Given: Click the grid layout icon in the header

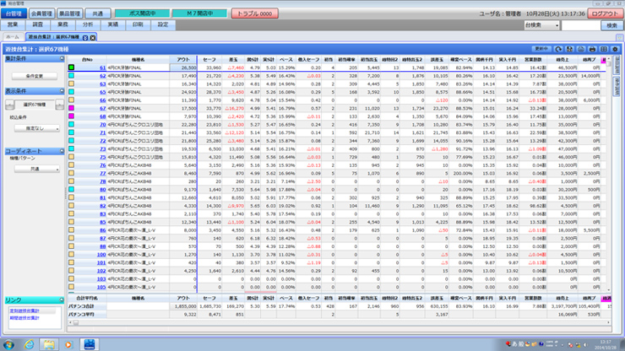Looking at the screenshot, I should [x=604, y=49].
